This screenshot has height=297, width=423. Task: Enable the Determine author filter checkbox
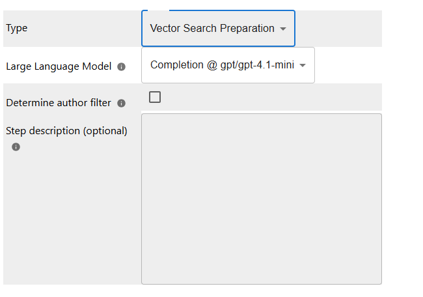pos(155,98)
